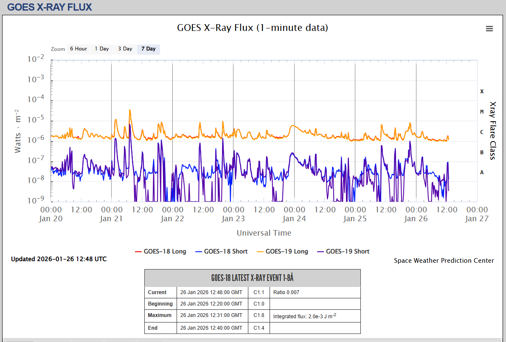506x342 pixels.
Task: Click the X flare class axis label
Action: pos(482,91)
